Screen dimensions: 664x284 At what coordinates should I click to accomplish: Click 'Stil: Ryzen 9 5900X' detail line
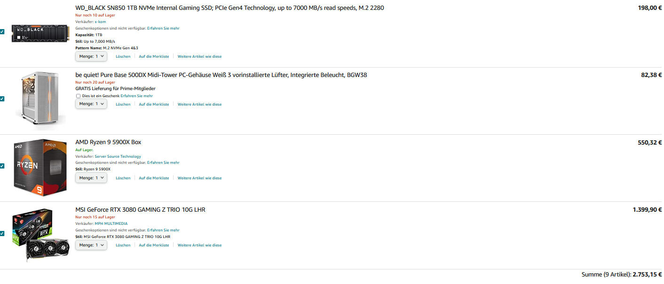(x=93, y=169)
